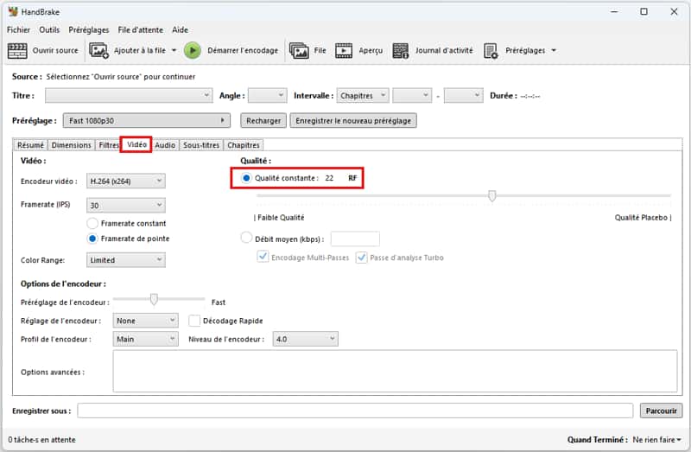Open Journal d'activité icon

coord(400,50)
